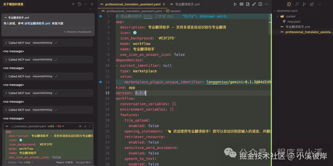Close the professional_translator_assistant.yaml tab

pyautogui.click(x=164, y=4)
